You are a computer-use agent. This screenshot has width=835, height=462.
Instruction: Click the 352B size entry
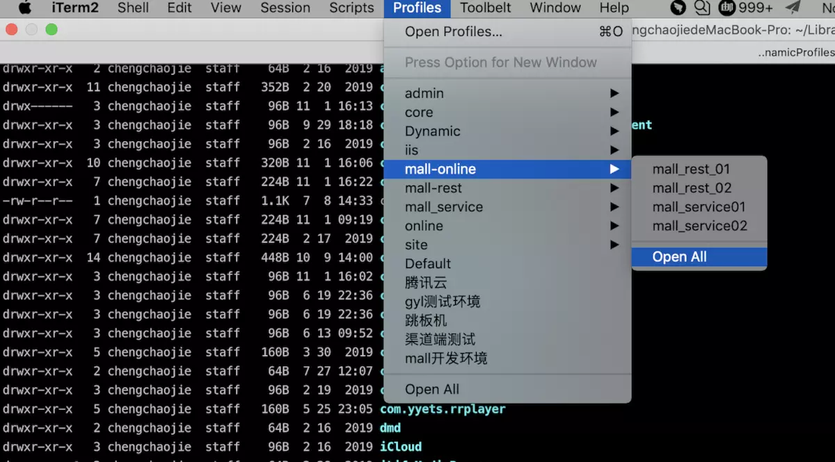pos(275,87)
